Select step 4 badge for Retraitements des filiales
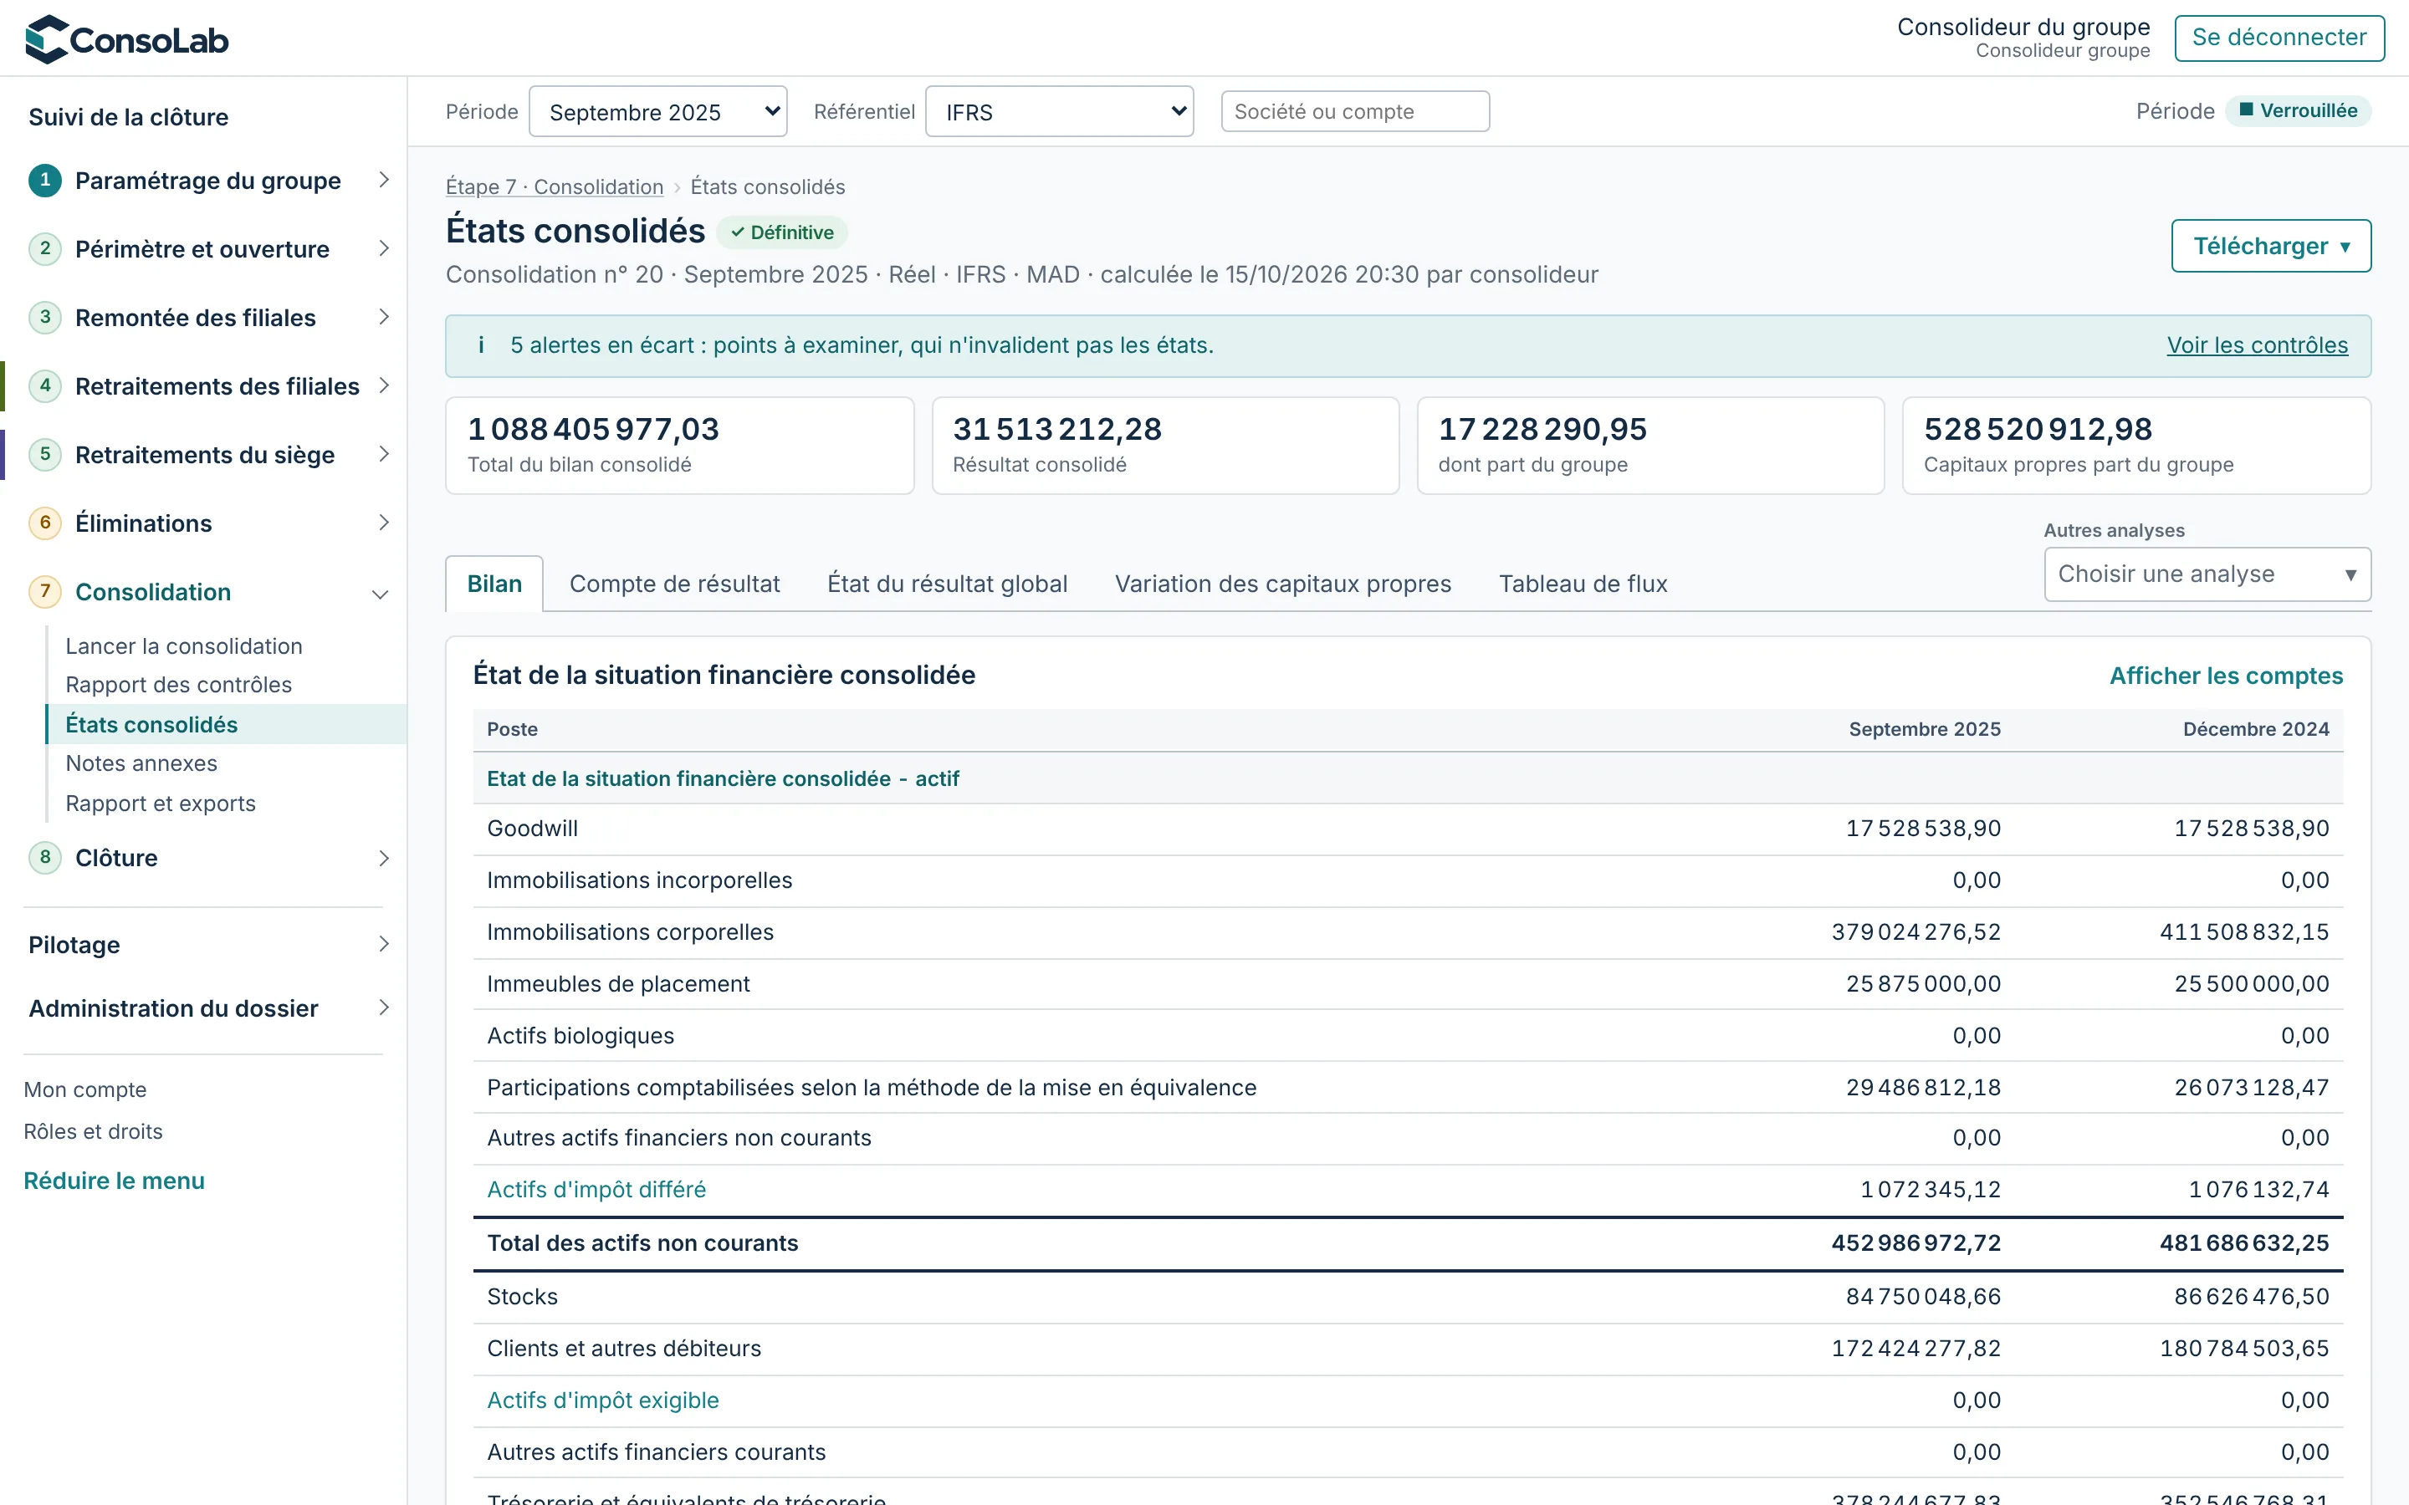The width and height of the screenshot is (2409, 1505). coord(45,385)
